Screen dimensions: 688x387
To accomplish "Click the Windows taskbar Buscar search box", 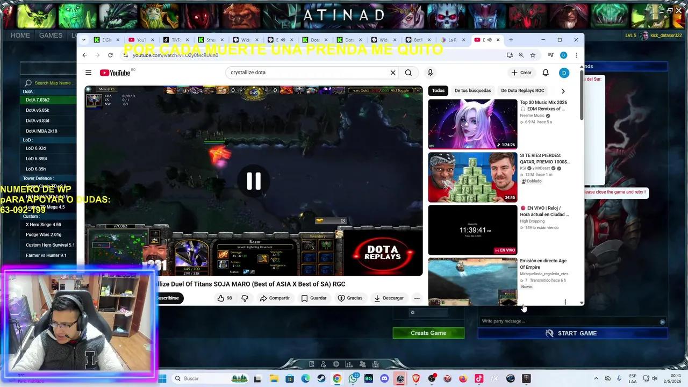I will [209, 378].
